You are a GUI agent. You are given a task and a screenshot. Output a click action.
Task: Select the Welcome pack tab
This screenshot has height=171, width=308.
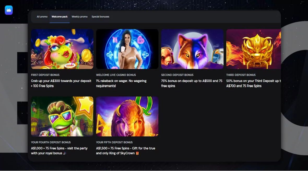[x=60, y=16]
